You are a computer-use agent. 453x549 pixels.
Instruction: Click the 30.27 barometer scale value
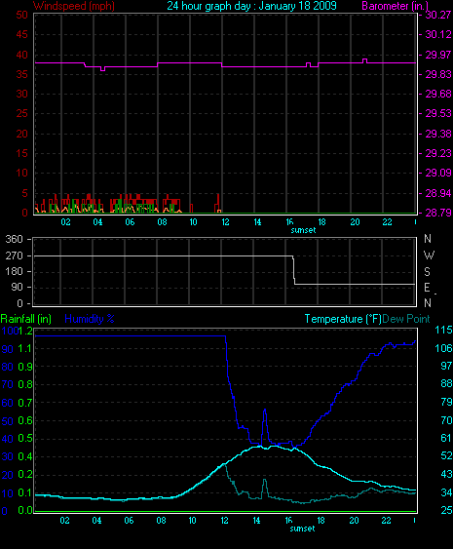(x=438, y=15)
